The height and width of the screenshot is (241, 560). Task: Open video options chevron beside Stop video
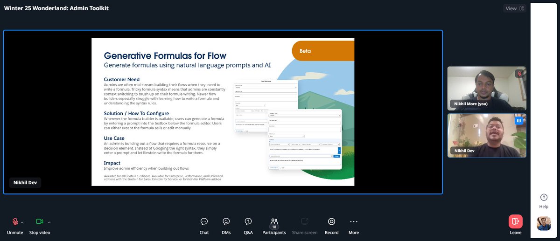[49, 222]
